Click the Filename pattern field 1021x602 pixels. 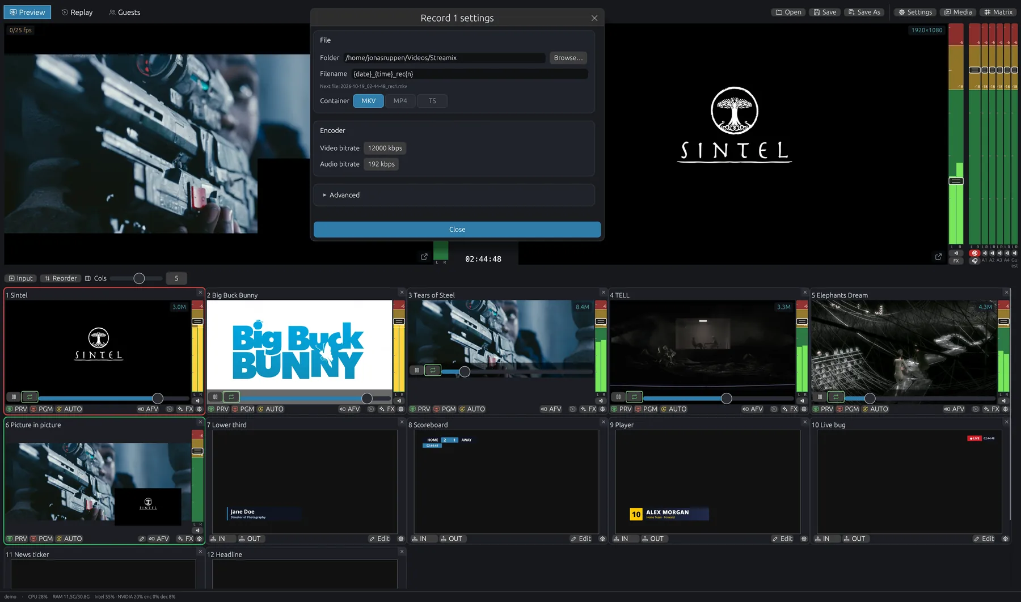pos(470,74)
